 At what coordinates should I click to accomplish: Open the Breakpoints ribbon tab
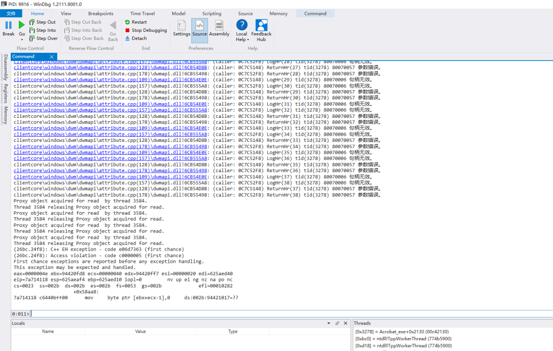tap(101, 13)
